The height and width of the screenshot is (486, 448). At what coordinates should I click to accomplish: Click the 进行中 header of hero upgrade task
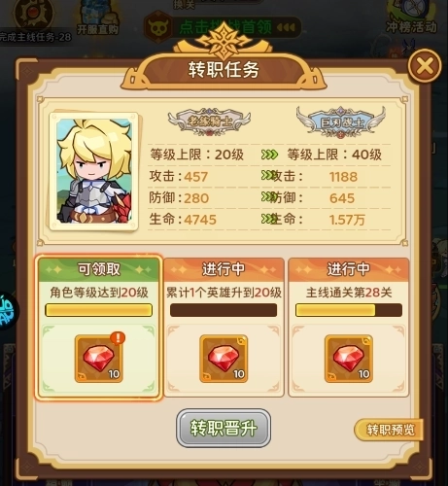tap(224, 269)
